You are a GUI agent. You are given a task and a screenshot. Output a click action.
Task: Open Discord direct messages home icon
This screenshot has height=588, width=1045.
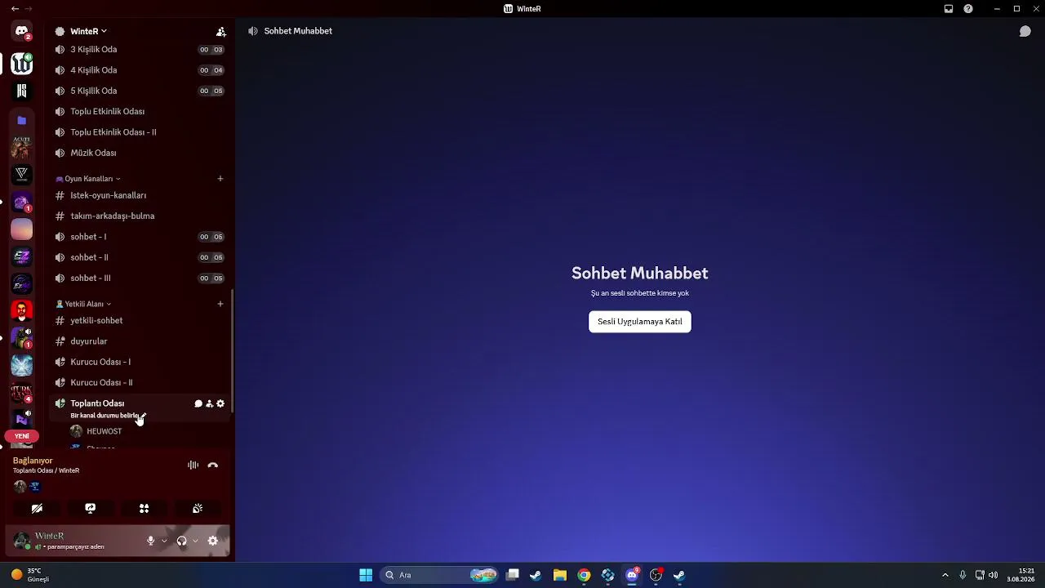pyautogui.click(x=22, y=32)
